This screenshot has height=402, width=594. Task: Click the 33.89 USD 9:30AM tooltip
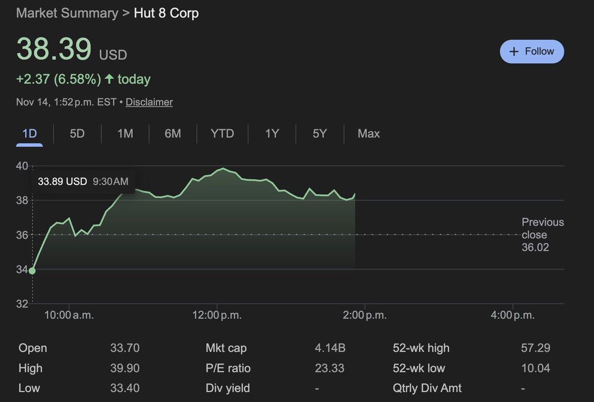pos(83,181)
